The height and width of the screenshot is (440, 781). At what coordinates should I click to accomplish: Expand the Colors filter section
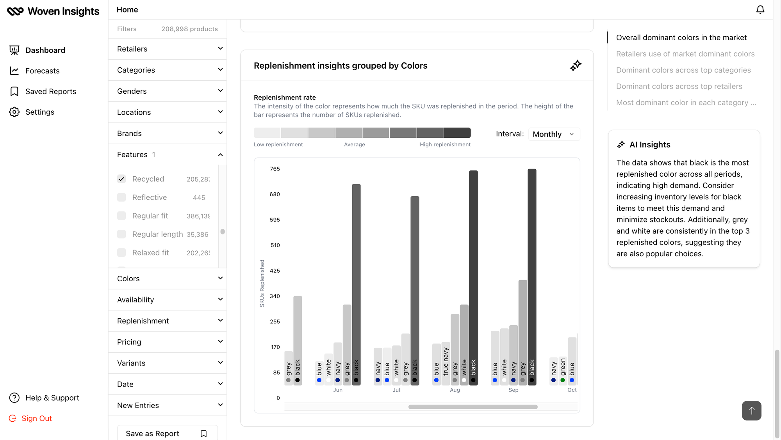pos(168,278)
